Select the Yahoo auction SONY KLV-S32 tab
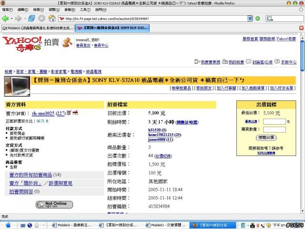 [x=112, y=28]
